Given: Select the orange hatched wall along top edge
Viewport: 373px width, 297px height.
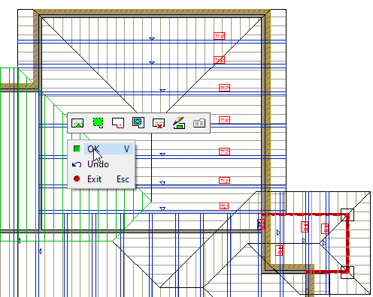Looking at the screenshot, I should click(152, 12).
